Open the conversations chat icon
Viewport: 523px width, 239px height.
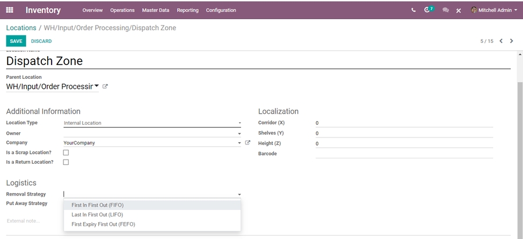point(445,10)
